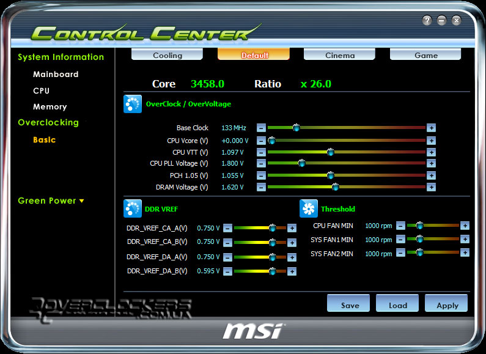
Task: Switch to the Cooling profile tab
Action: click(167, 54)
